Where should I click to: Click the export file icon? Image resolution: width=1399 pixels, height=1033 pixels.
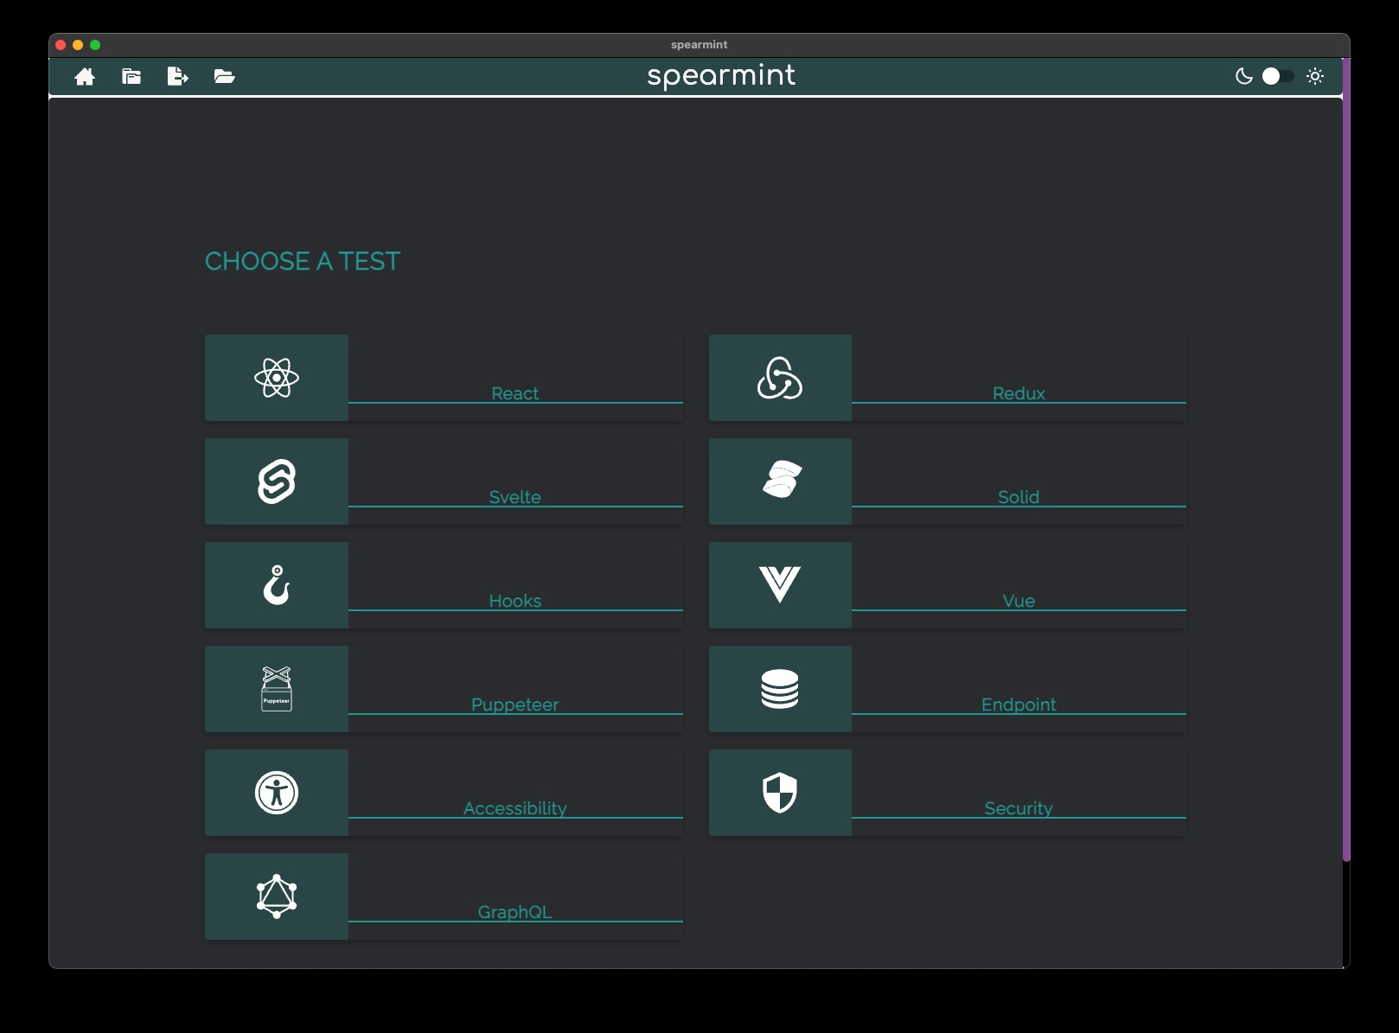(x=177, y=77)
